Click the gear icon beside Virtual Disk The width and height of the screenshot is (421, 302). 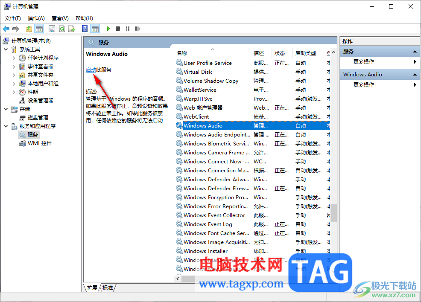click(x=179, y=72)
